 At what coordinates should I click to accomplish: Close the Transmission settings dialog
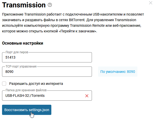point(150,3)
